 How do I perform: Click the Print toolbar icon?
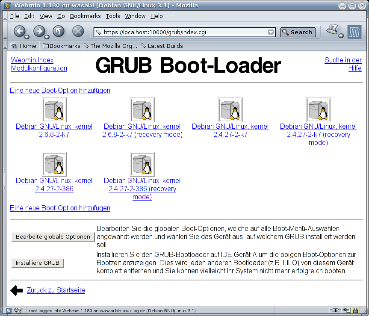(x=332, y=30)
